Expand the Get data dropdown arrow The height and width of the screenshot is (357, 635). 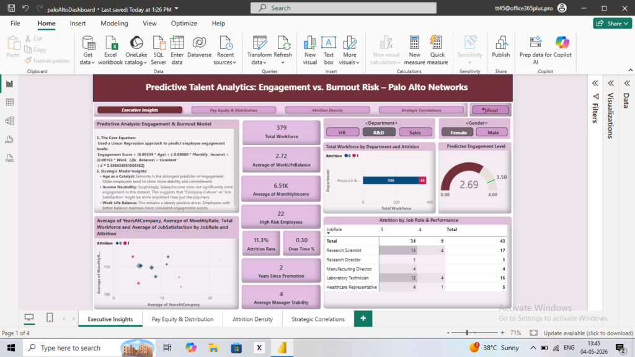[93, 63]
